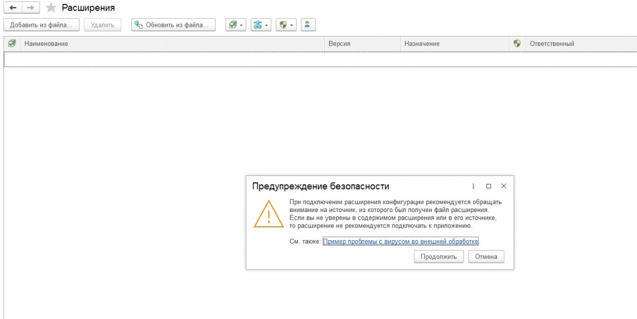Click the user person icon button
637x319 pixels.
[x=308, y=25]
